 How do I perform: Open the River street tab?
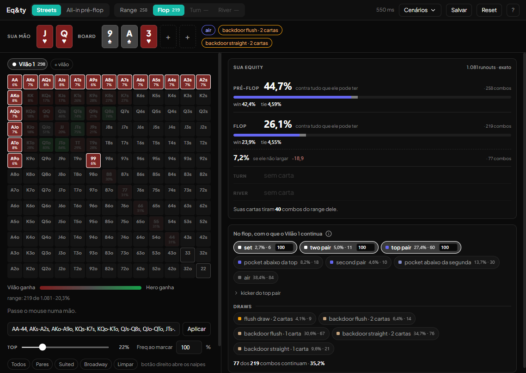(x=228, y=10)
